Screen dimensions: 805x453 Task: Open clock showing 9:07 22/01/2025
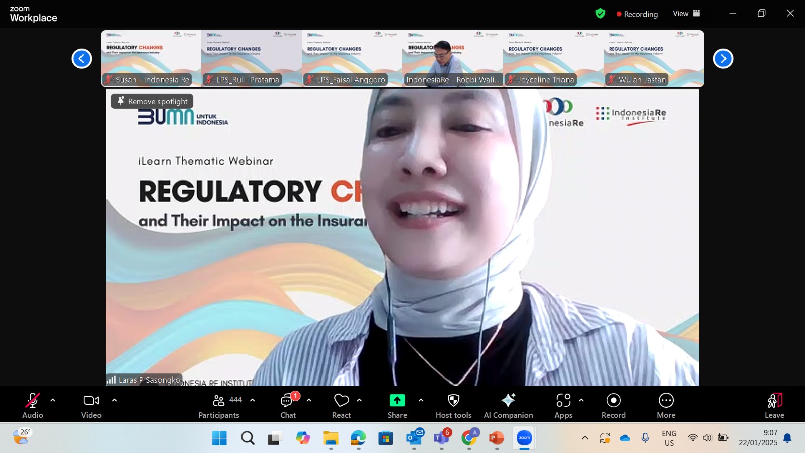[x=758, y=438]
